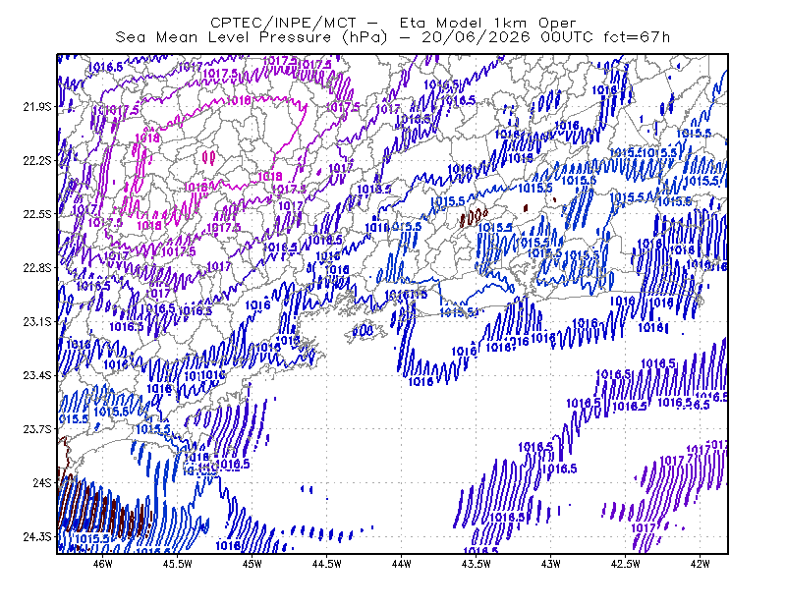Click the 45W longitude axis label
786x607 pixels.
pyautogui.click(x=253, y=564)
